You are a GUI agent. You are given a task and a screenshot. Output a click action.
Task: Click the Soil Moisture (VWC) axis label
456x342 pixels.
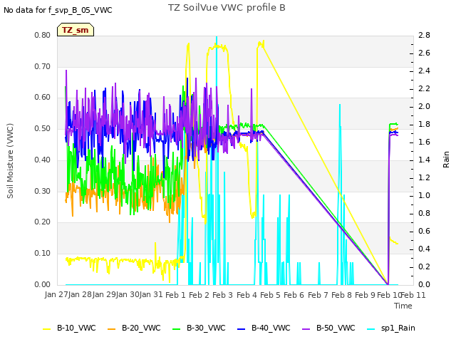10,161
